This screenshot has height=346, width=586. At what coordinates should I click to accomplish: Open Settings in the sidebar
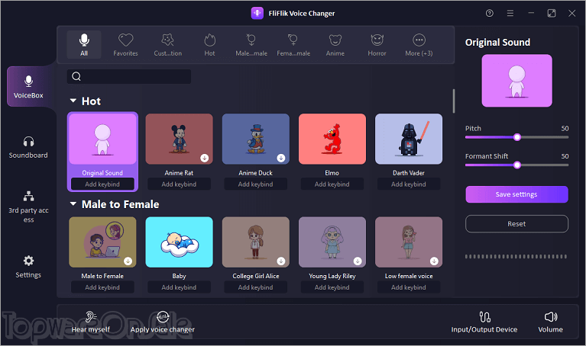pyautogui.click(x=28, y=267)
